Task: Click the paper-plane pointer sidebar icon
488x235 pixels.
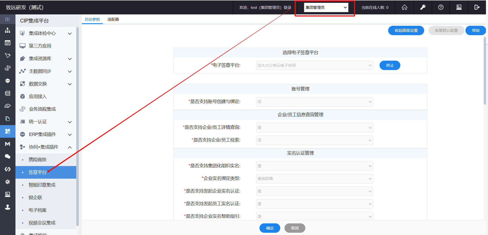Action: pyautogui.click(x=8, y=55)
